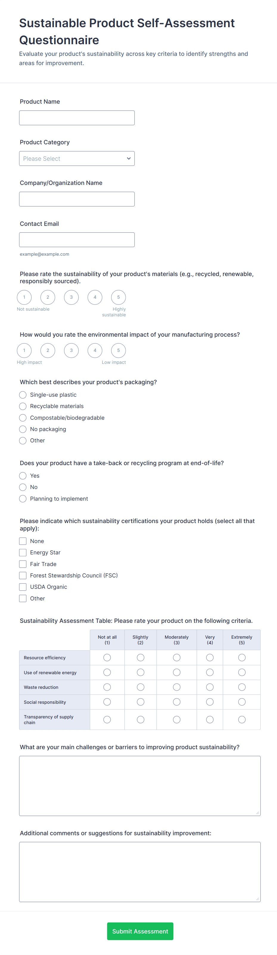
Task: Mark Waste reduction as Moderately (3)
Action: [177, 687]
